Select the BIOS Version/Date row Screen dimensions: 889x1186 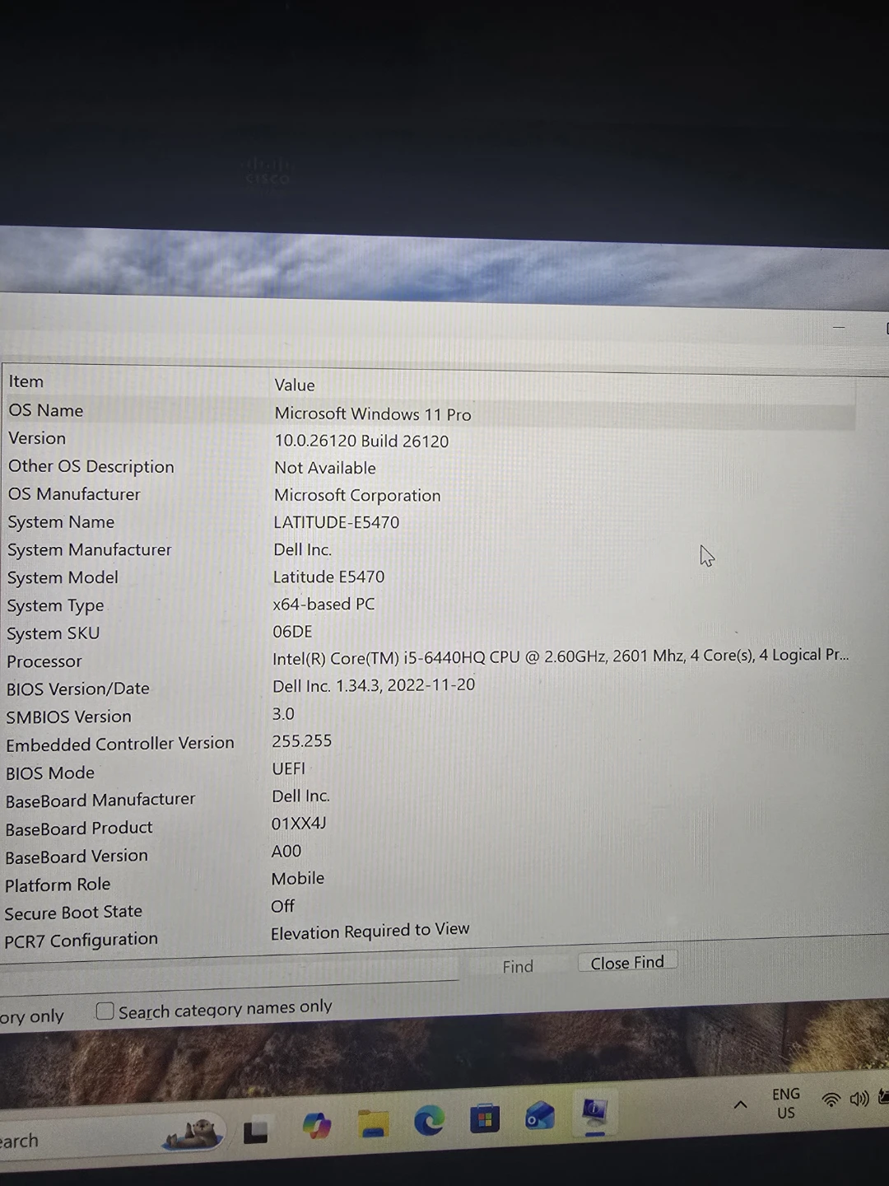tap(428, 688)
